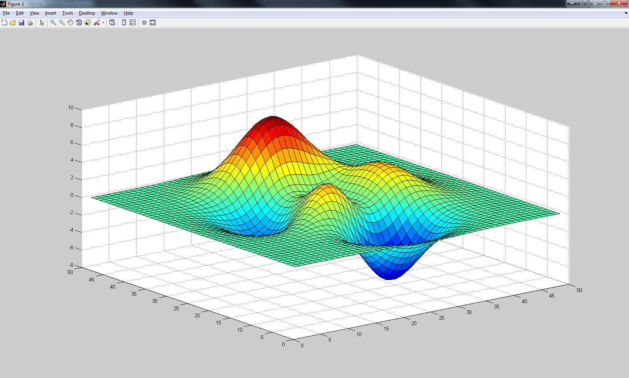Viewport: 629px width, 378px height.
Task: Print the figure via printer icon
Action: click(x=30, y=23)
